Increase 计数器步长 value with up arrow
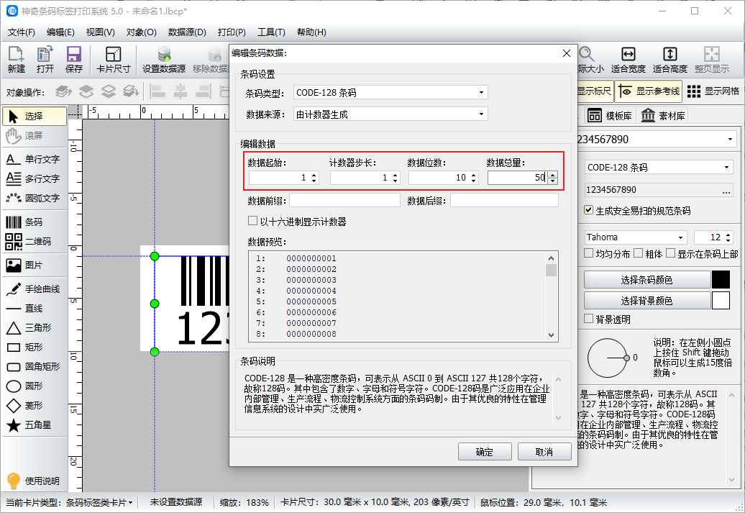Screen dimensions: 745x513 click(x=396, y=175)
